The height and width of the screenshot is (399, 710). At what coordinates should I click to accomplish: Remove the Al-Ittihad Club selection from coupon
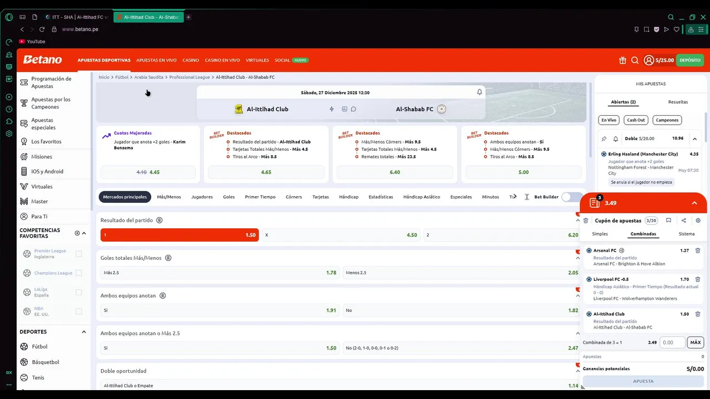[698, 314]
